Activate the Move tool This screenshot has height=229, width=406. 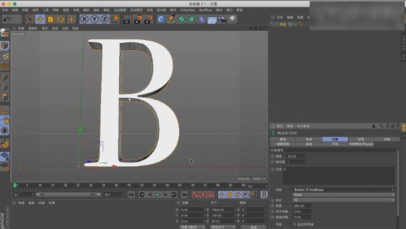(40, 19)
